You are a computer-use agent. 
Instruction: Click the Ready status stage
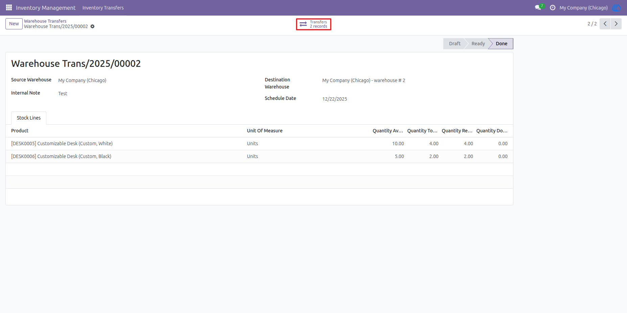pos(478,44)
